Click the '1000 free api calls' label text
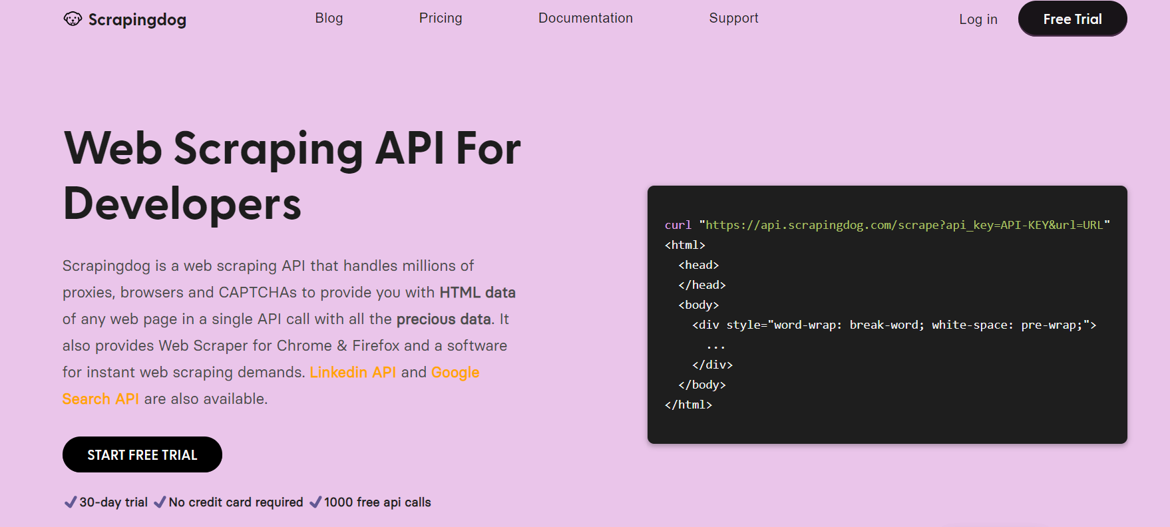Viewport: 1170px width, 527px height. tap(377, 502)
